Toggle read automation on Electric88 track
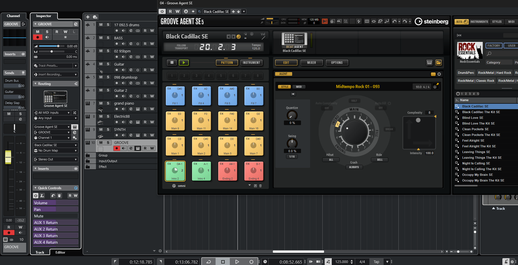 [x=145, y=122]
